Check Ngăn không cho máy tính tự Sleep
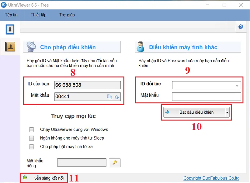The height and width of the screenshot is (183, 250). point(31,138)
